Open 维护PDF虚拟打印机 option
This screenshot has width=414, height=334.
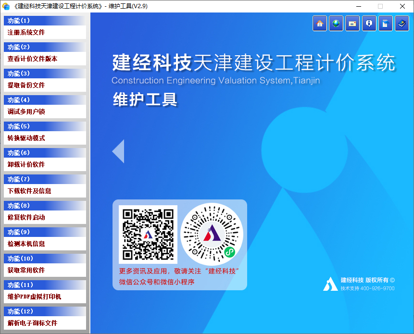(45, 297)
